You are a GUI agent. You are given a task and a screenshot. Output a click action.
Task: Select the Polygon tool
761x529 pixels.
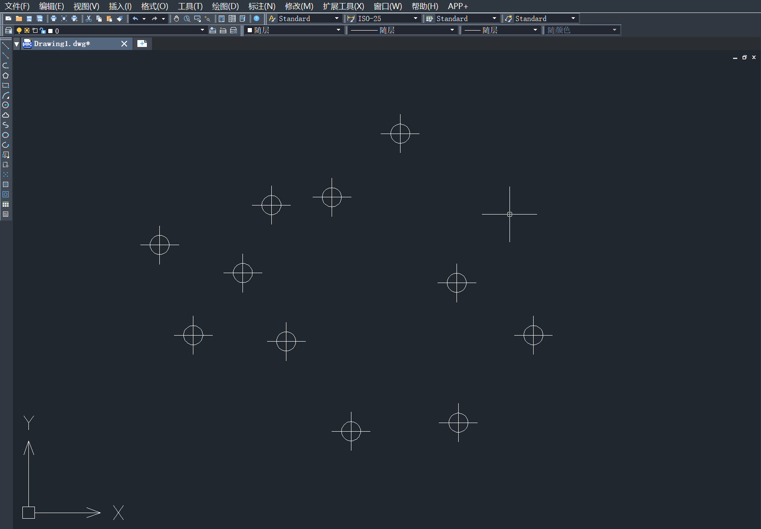point(6,75)
